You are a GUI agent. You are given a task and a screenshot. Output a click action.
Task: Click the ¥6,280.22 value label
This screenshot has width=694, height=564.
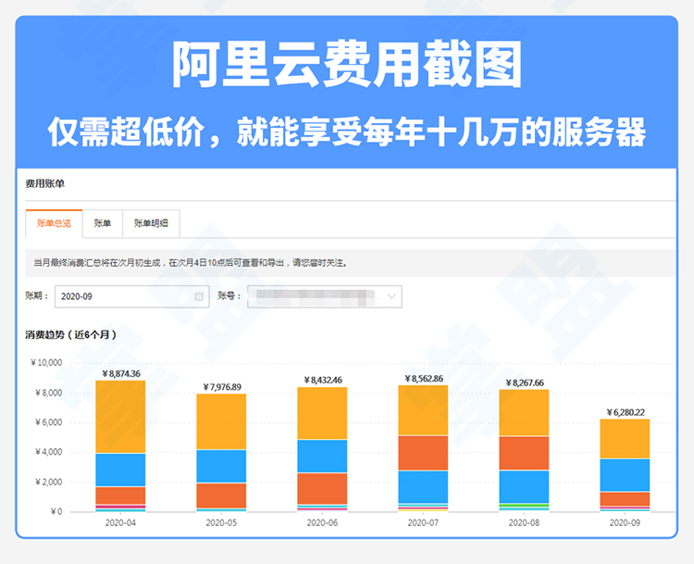click(626, 412)
